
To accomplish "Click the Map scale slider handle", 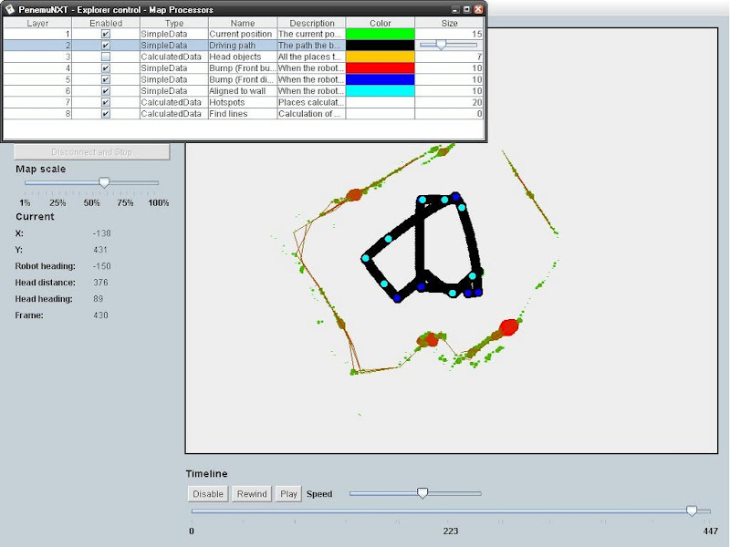I will (104, 182).
